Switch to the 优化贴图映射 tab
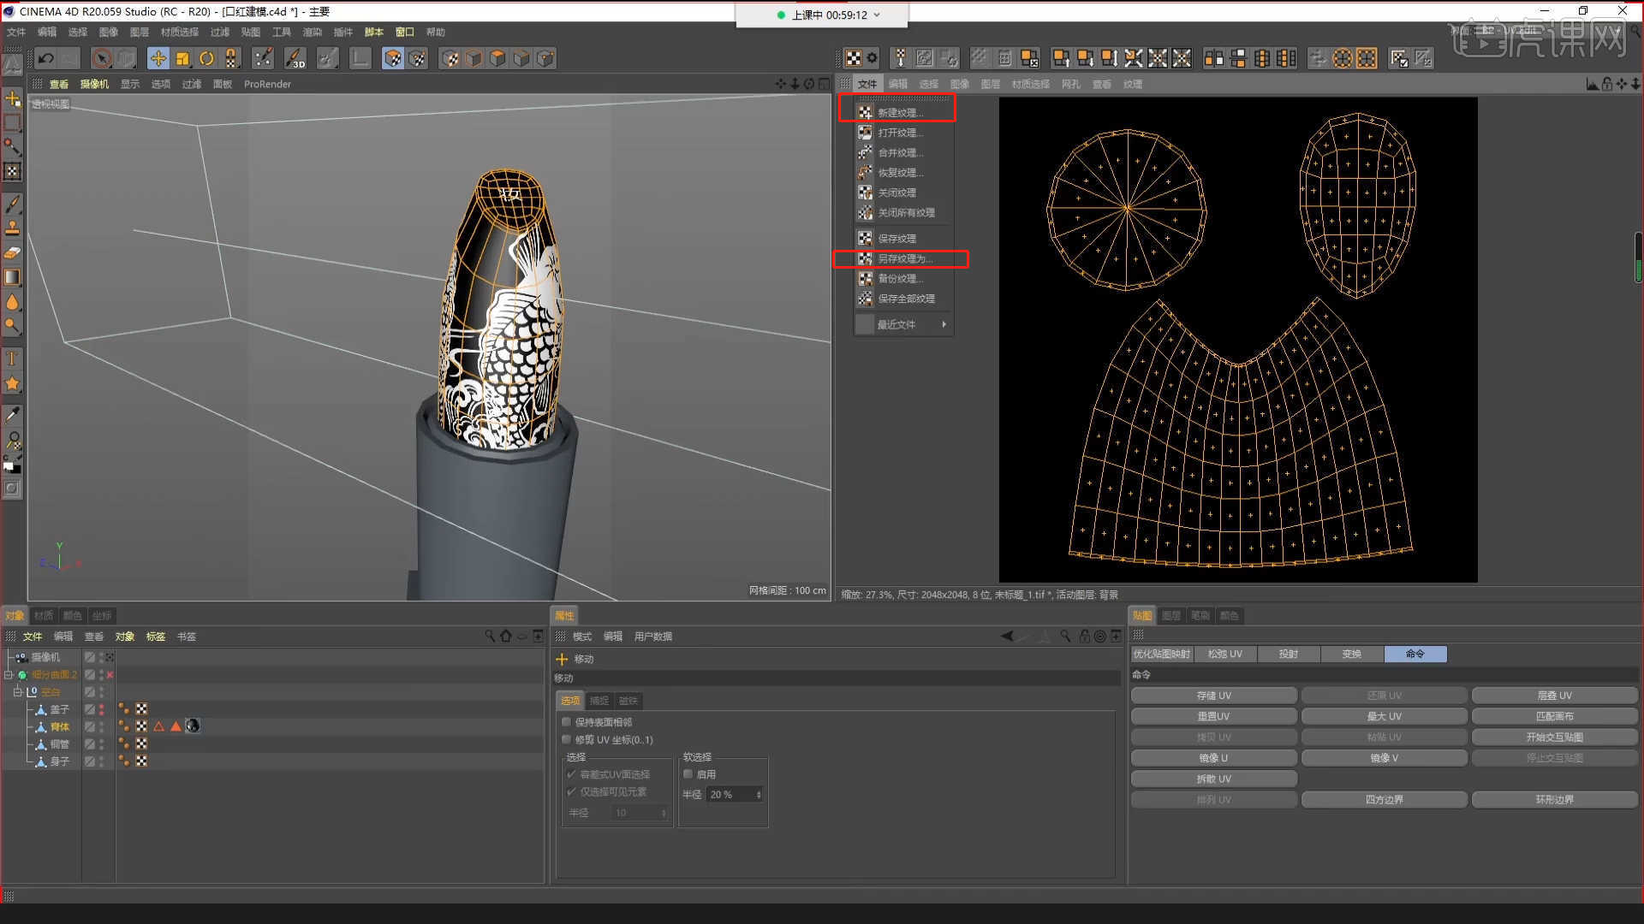This screenshot has width=1644, height=924. click(x=1162, y=654)
